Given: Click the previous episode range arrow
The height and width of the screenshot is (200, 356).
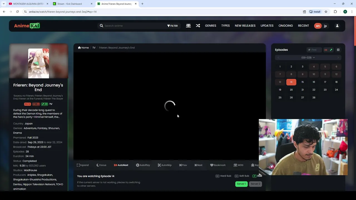Looking at the screenshot, I should pyautogui.click(x=278, y=57).
